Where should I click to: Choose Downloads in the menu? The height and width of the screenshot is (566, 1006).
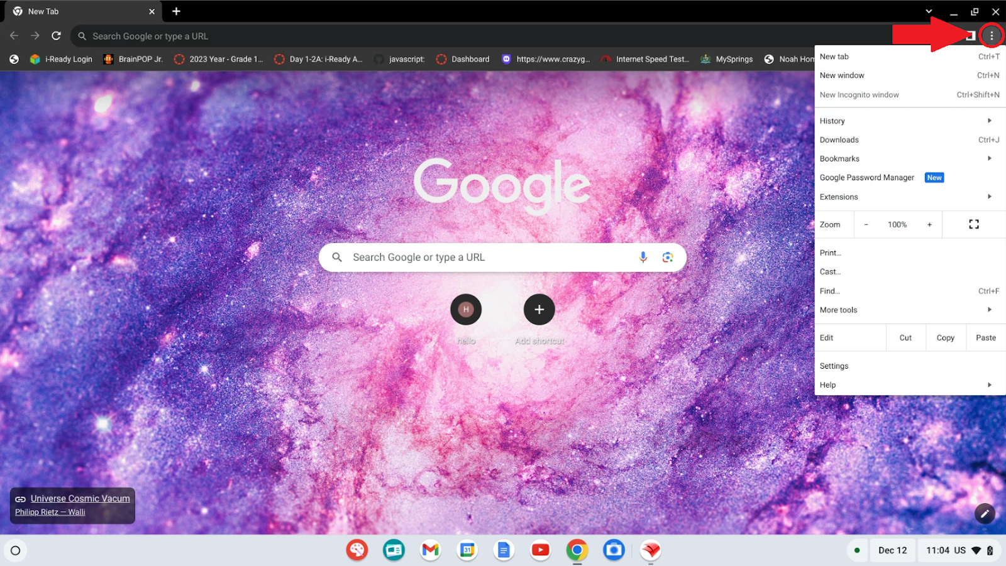[839, 139]
